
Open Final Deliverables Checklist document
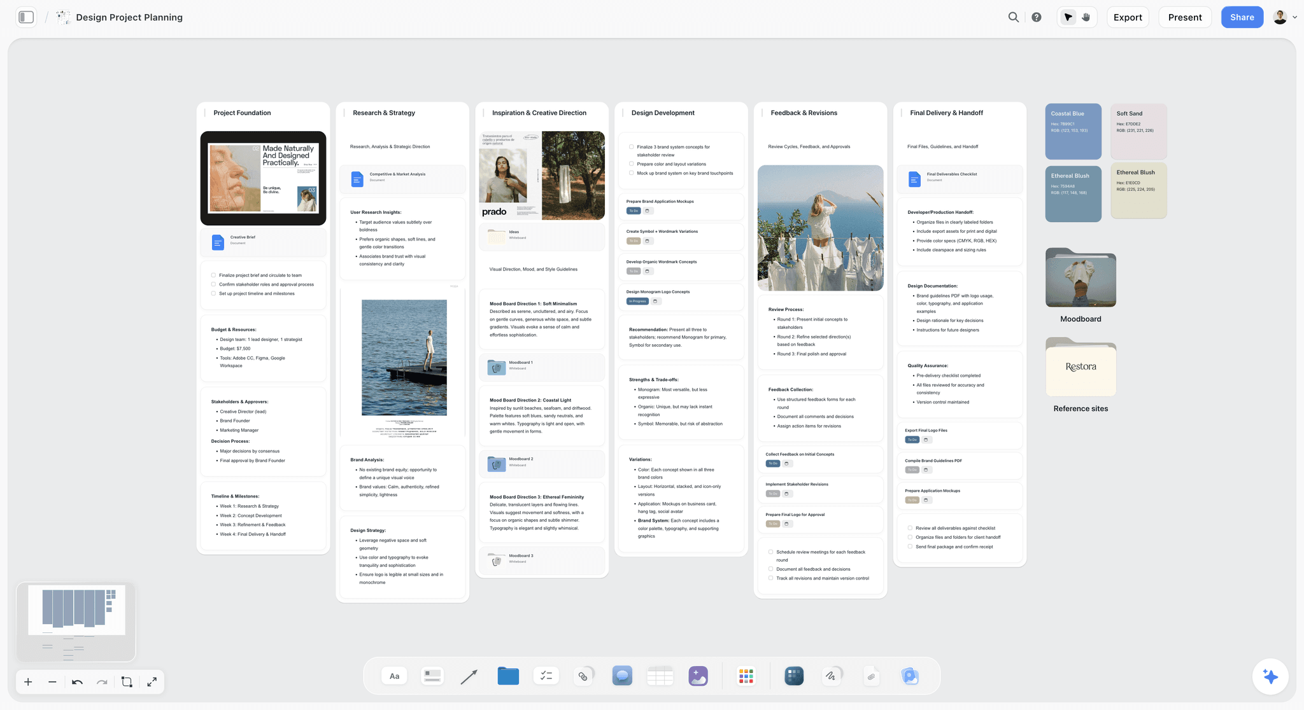coord(960,179)
